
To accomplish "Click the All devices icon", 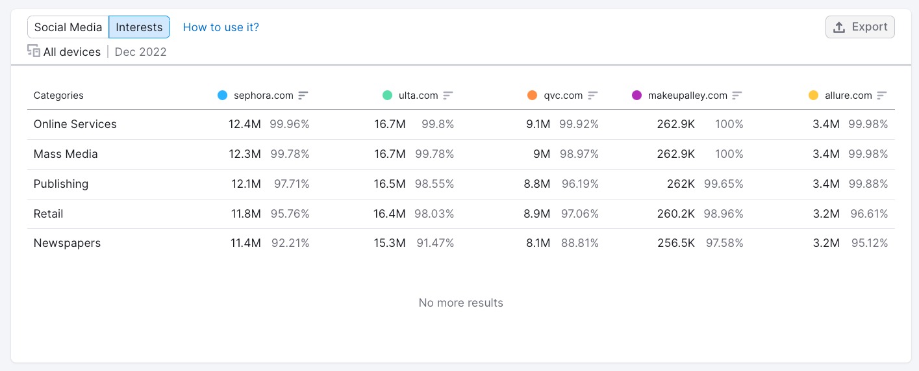I will pos(34,51).
